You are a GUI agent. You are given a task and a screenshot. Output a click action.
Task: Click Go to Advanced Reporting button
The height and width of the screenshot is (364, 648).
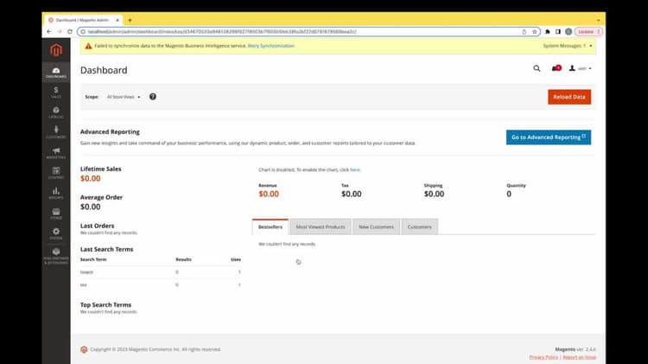pos(549,137)
